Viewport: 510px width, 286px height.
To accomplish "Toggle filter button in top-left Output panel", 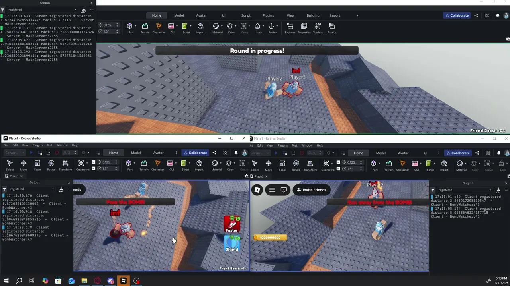I will tap(2, 10).
